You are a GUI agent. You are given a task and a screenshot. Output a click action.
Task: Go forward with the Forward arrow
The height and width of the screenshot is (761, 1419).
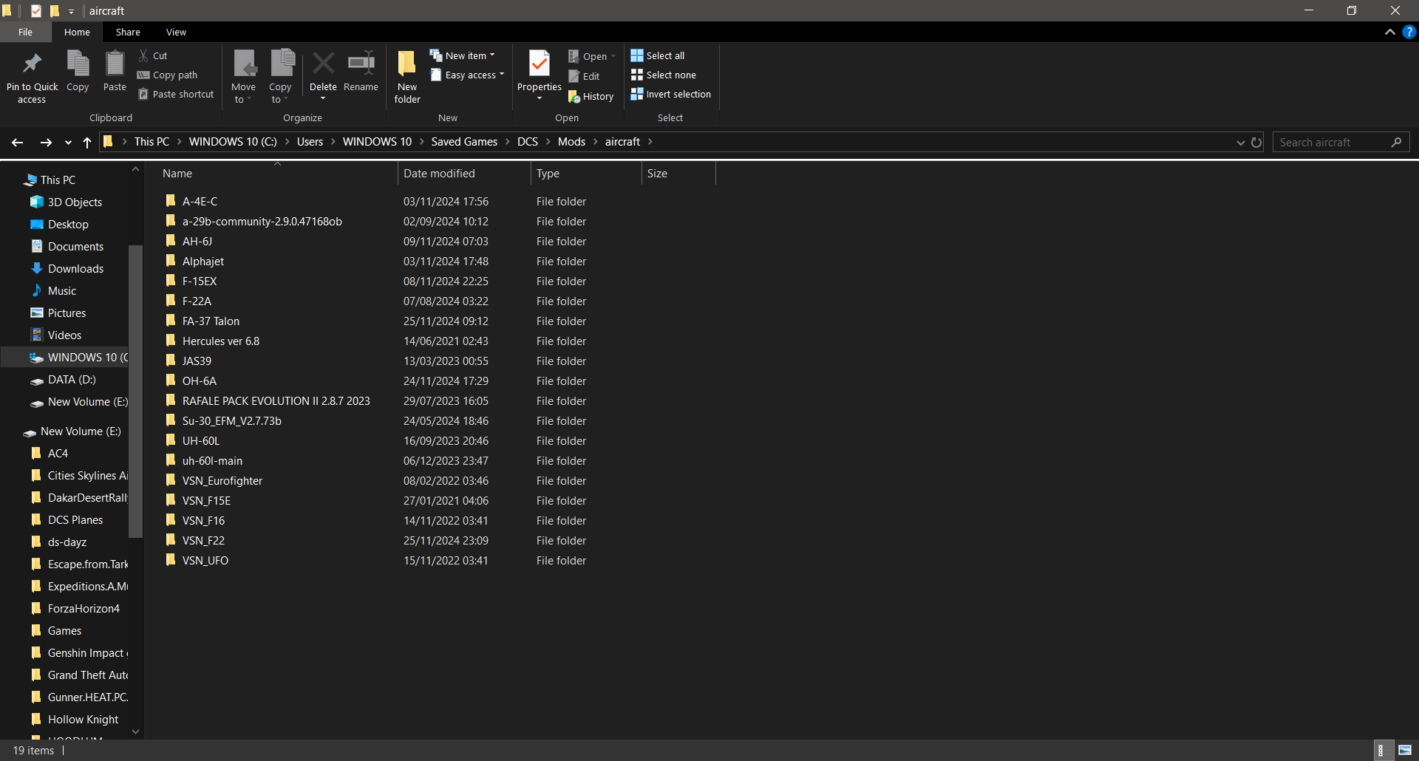pyautogui.click(x=46, y=142)
